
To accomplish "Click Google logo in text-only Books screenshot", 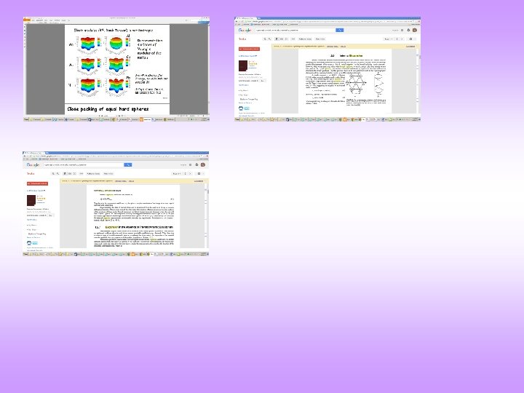I will tap(33, 164).
